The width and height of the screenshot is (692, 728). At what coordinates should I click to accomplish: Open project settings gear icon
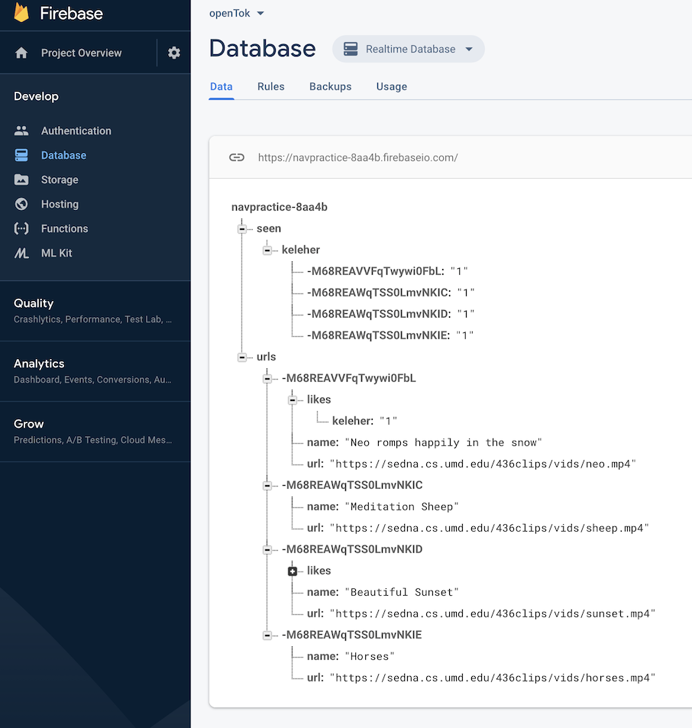[x=174, y=53]
